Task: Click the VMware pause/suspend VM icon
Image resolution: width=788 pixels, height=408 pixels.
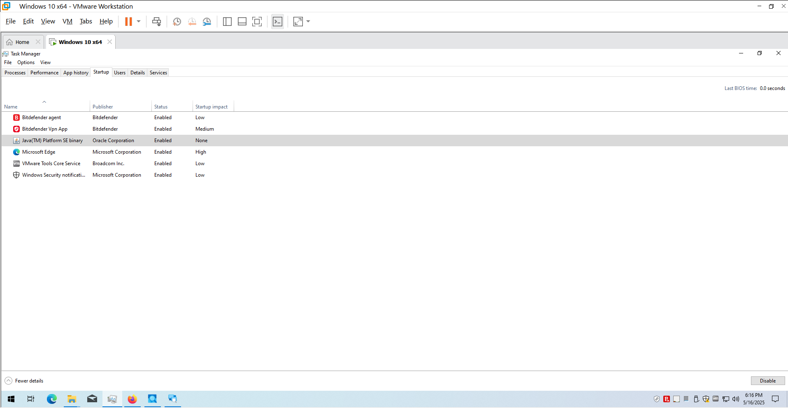Action: tap(128, 21)
